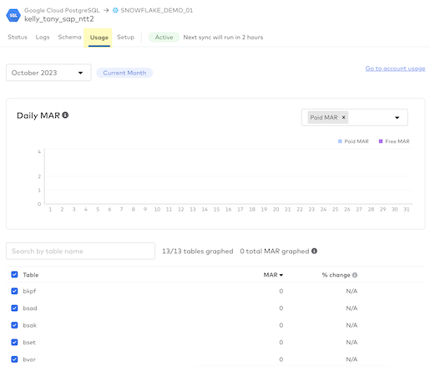Image resolution: width=430 pixels, height=367 pixels.
Task: Switch to the Schema tab
Action: point(69,37)
